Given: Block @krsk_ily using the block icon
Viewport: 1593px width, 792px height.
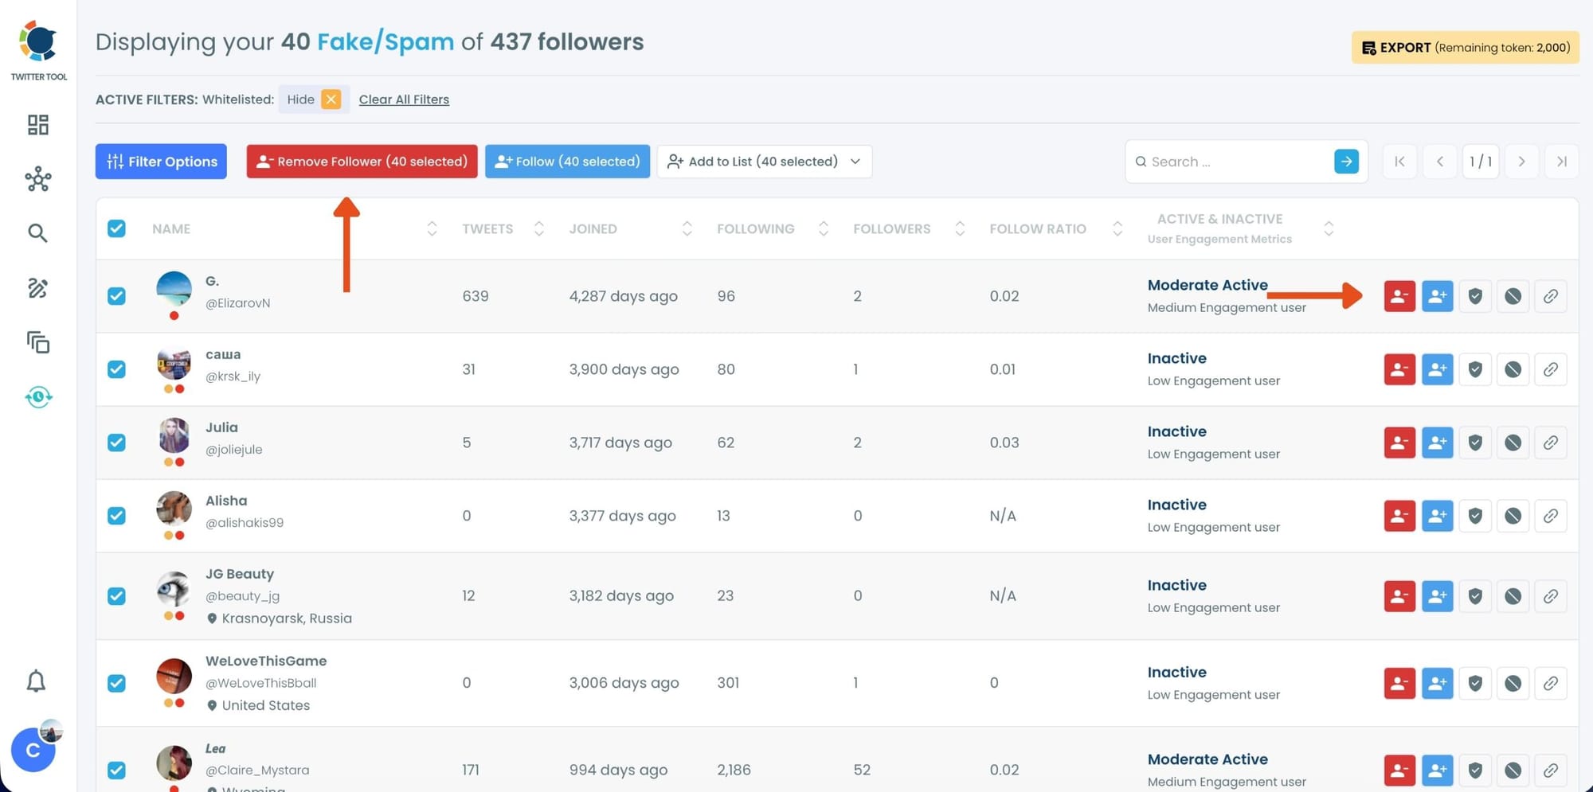Looking at the screenshot, I should (1513, 369).
